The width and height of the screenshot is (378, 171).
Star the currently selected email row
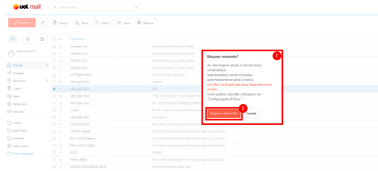pyautogui.click(x=61, y=89)
